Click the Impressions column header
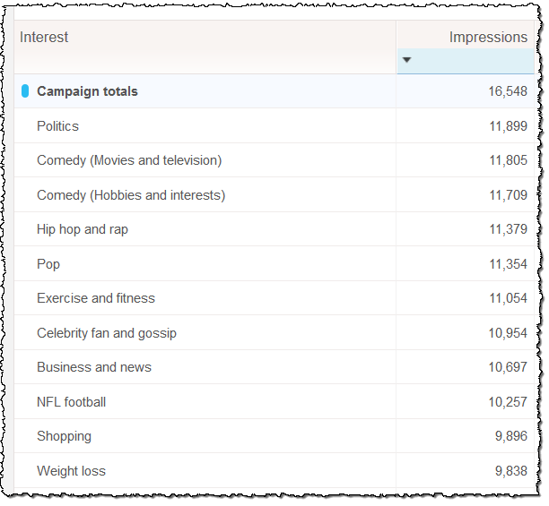This screenshot has height=506, width=549. click(487, 38)
